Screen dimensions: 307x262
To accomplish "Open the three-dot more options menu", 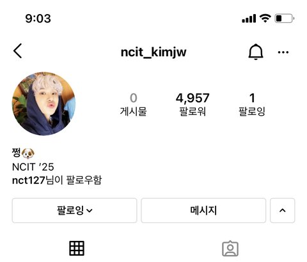I will pos(283,52).
